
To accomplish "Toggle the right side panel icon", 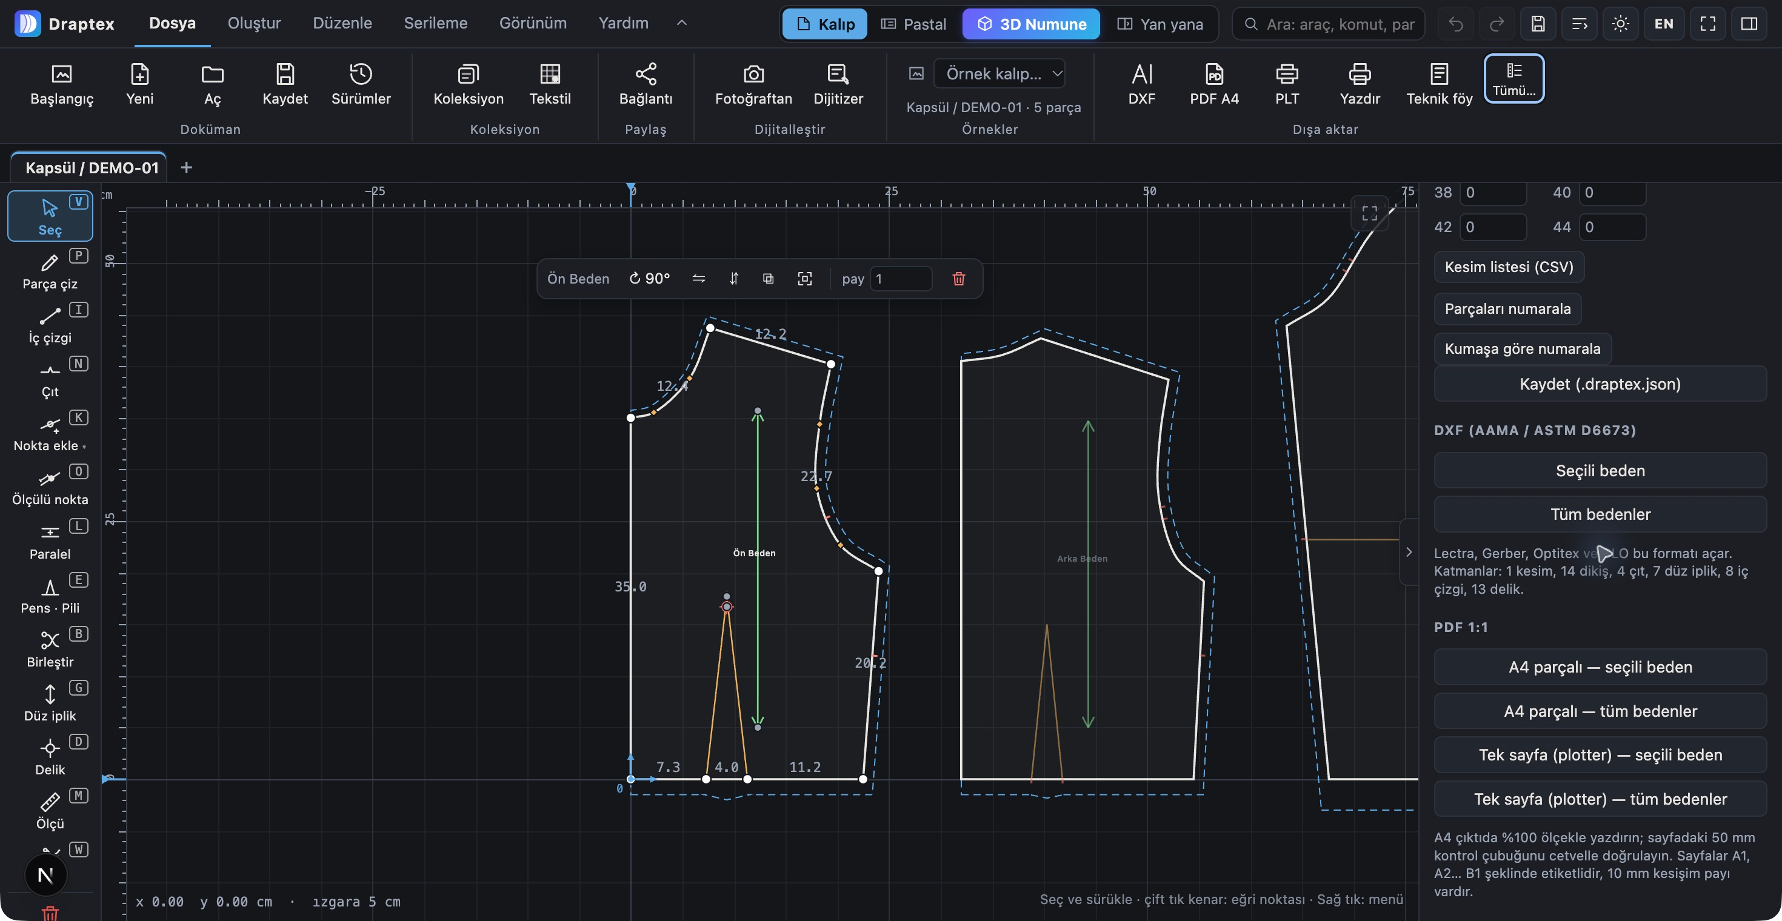I will coord(1749,24).
